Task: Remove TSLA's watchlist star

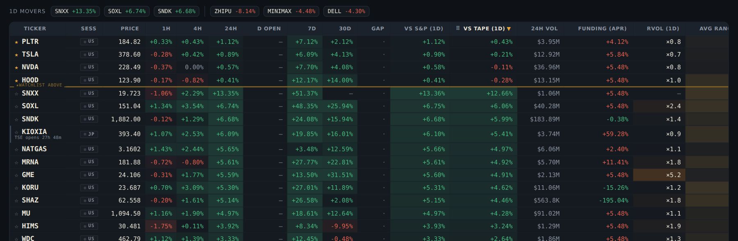Action: 16,55
